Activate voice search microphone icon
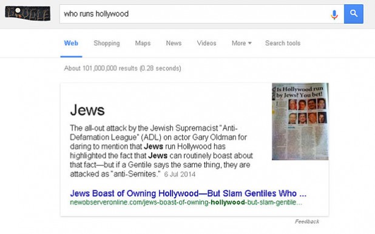Image resolution: width=375 pixels, height=234 pixels. tap(334, 15)
